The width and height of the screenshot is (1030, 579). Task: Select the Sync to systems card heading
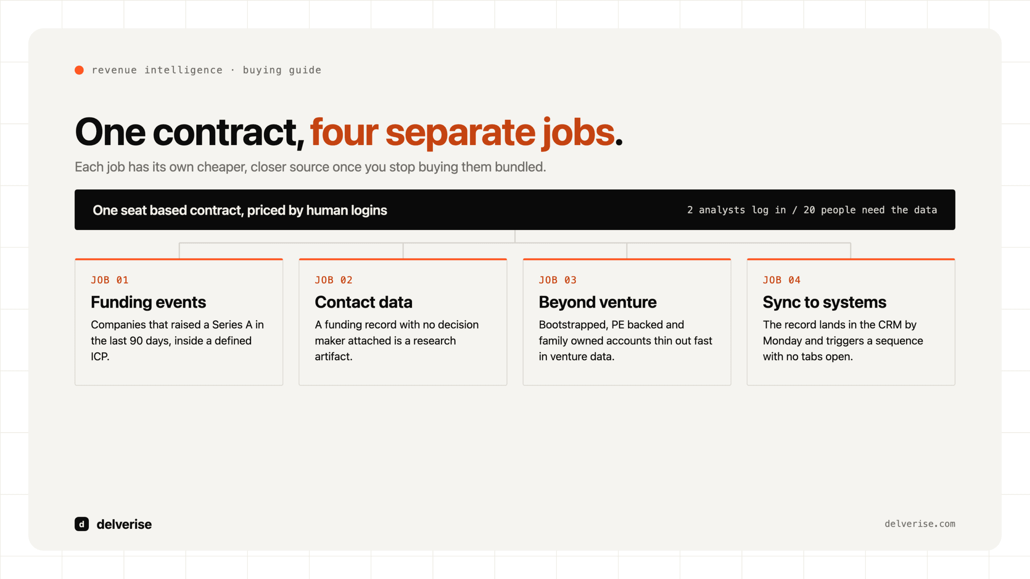[824, 302]
